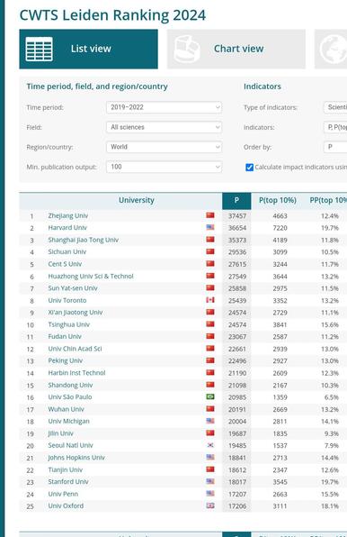Open Tsinghua Univ link
The image size is (347, 537).
click(68, 324)
